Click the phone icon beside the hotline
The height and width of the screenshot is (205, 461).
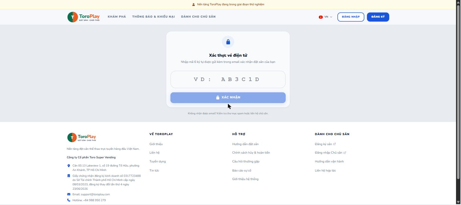click(69, 200)
